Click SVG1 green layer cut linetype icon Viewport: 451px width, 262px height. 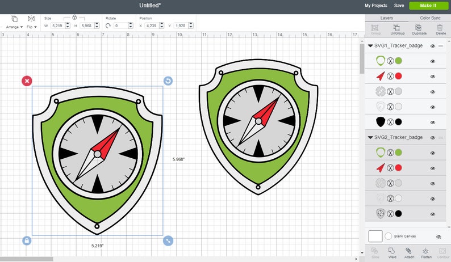coord(390,61)
